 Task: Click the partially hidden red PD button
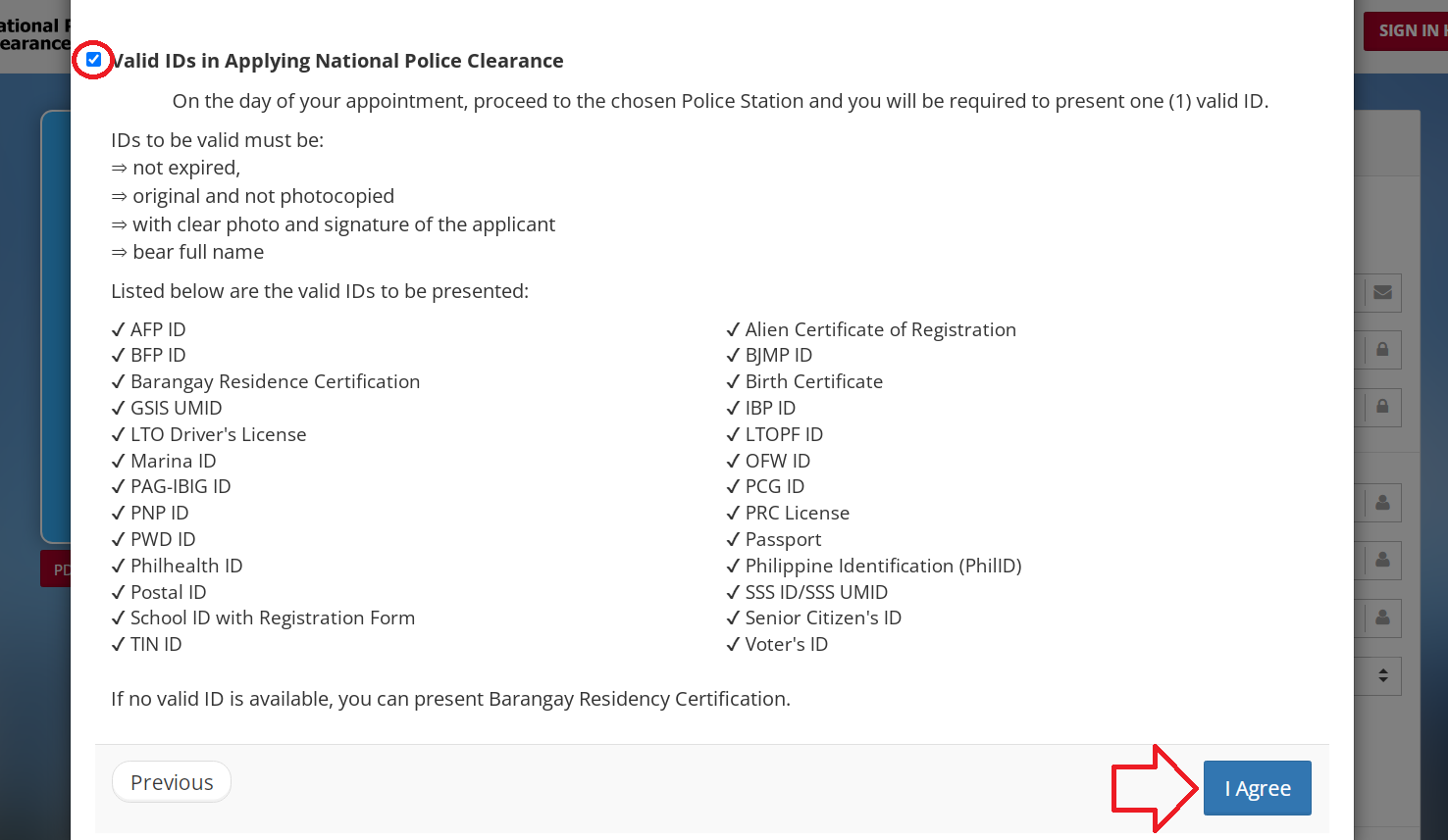tap(56, 569)
